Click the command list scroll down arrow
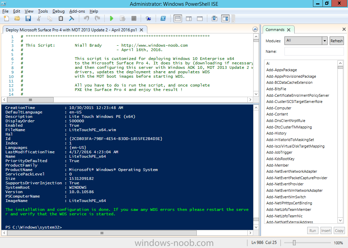This screenshot has width=348, height=248. point(340,220)
